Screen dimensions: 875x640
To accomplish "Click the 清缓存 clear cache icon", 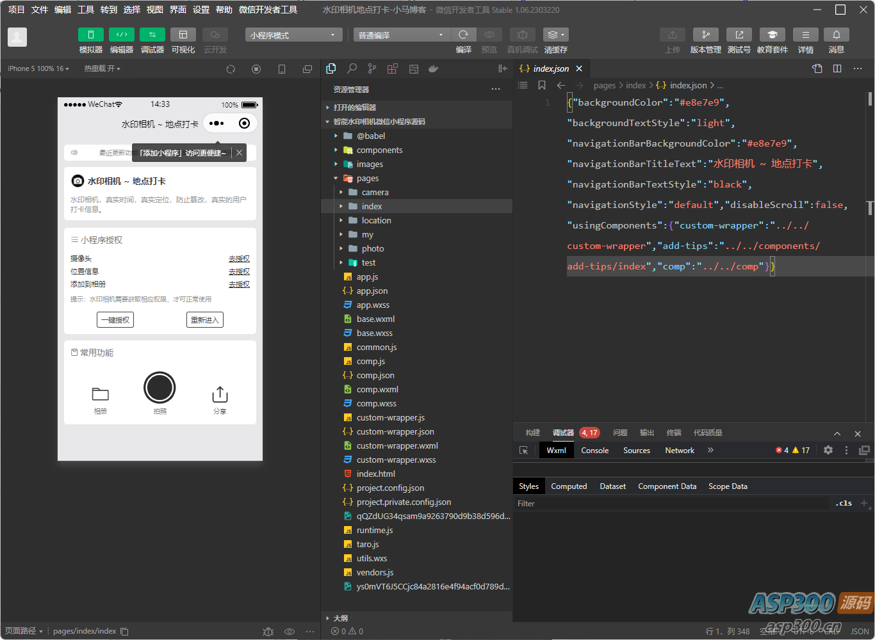I will 555,35.
